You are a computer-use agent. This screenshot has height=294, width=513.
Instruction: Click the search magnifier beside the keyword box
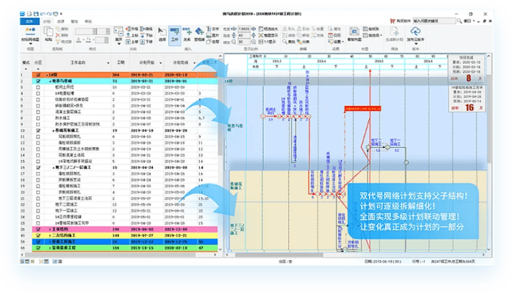[459, 21]
